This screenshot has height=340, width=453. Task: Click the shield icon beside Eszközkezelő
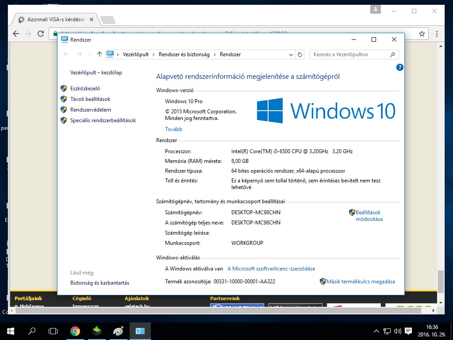pos(64,89)
